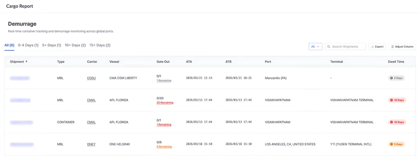Switch to the 0-4 Days (1) tab
Image resolution: width=419 pixels, height=157 pixels.
28,45
